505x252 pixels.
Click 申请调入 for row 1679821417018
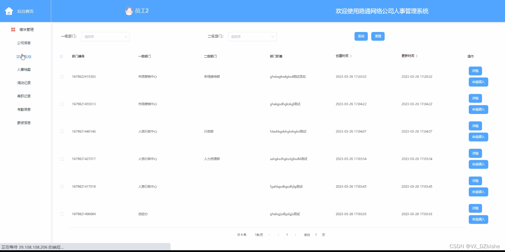pos(479,192)
